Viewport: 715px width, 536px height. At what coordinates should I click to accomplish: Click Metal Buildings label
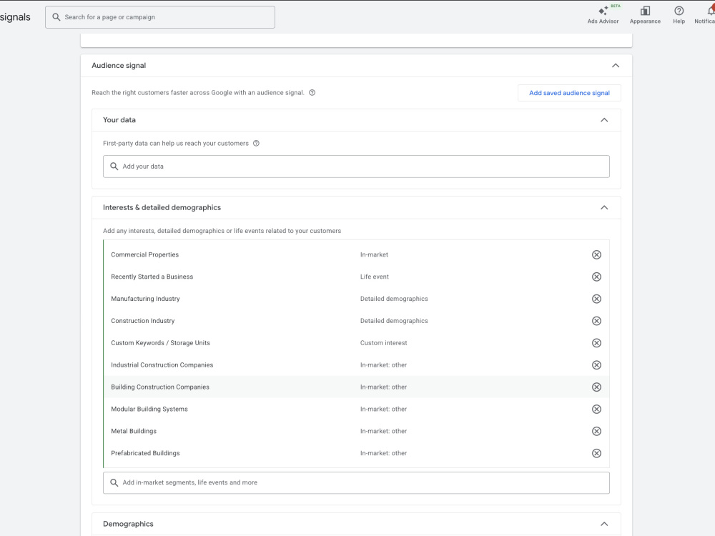[134, 431]
